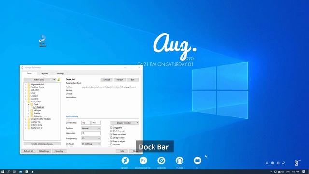Open the notification center icon

[x=304, y=172]
